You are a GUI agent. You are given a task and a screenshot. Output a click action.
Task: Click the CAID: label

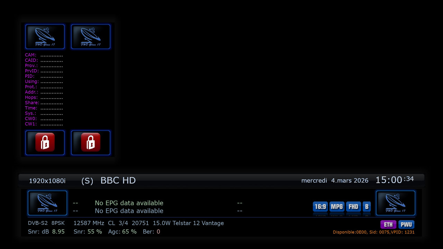31,60
